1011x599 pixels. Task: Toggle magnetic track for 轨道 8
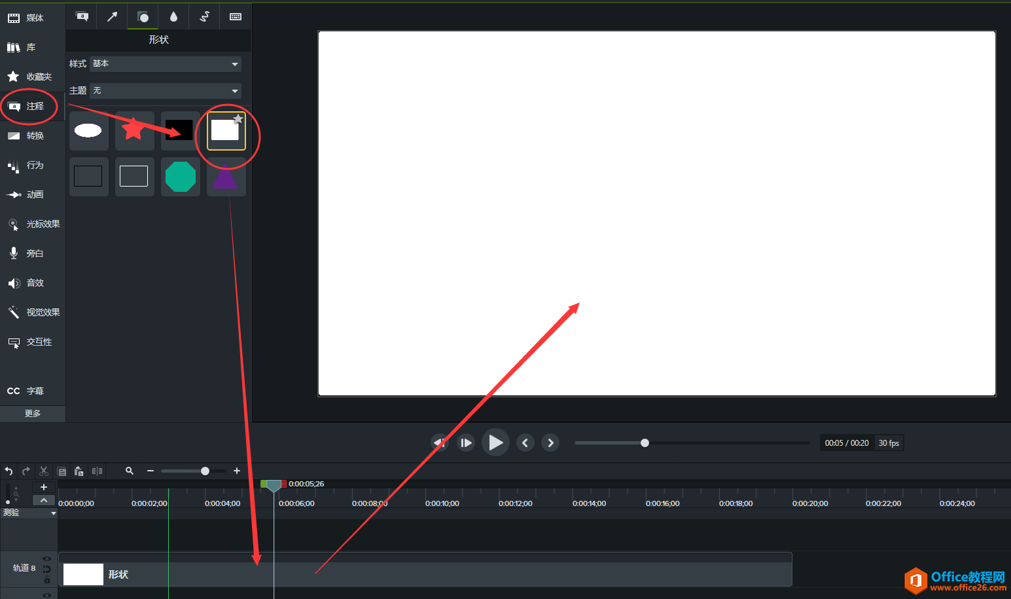(47, 570)
